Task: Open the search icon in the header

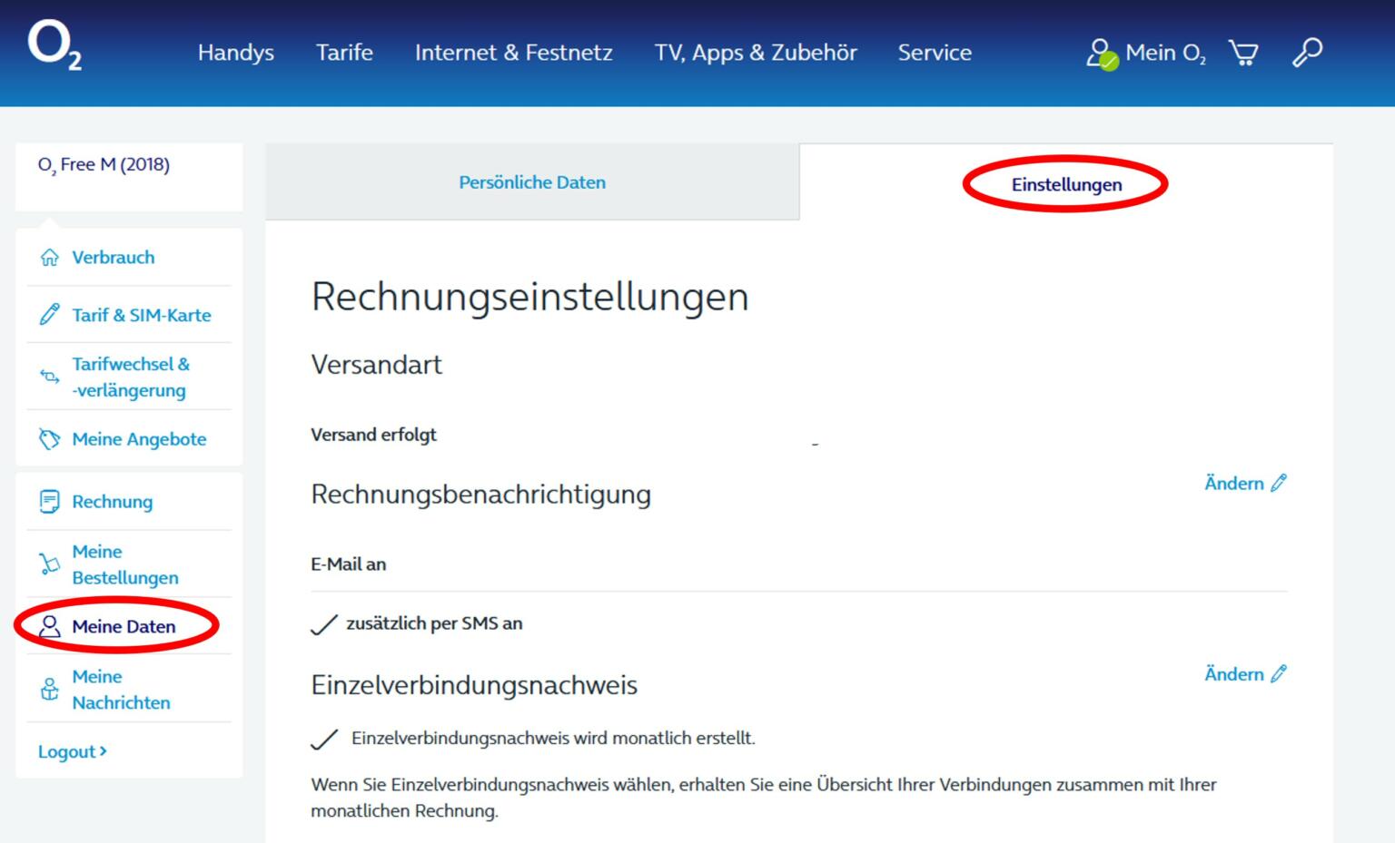Action: (x=1308, y=53)
